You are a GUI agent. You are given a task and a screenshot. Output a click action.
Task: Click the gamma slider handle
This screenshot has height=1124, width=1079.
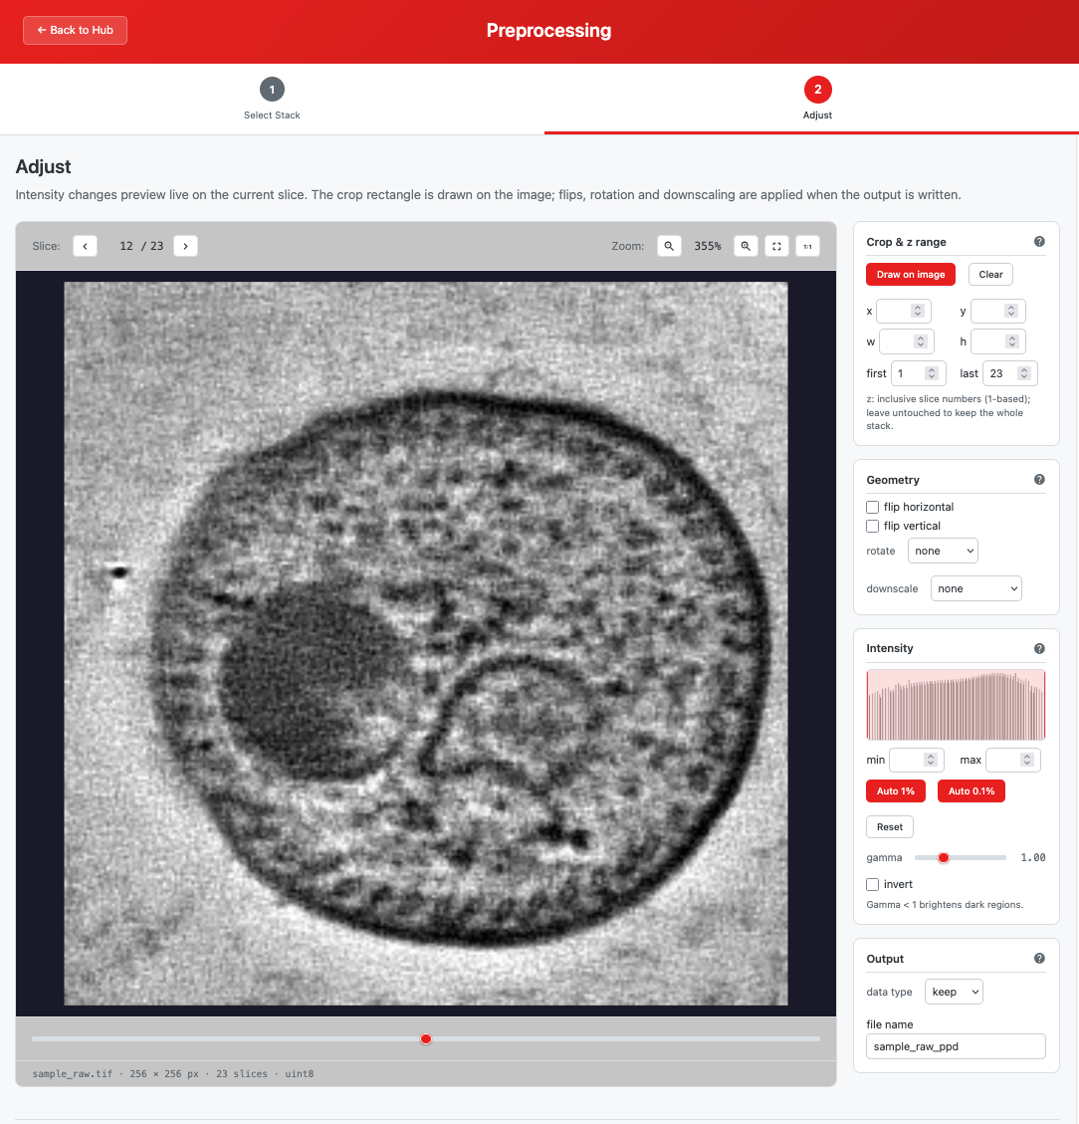944,858
